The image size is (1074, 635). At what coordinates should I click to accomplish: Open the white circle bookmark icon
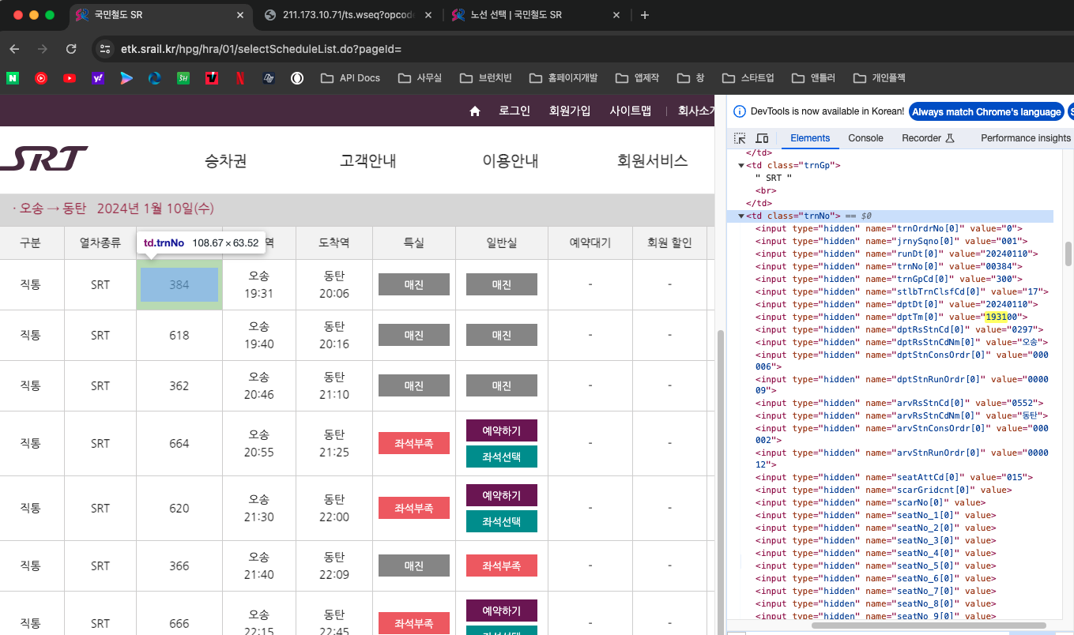pos(297,78)
